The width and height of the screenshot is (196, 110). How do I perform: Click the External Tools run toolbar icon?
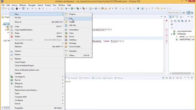coord(84,9)
